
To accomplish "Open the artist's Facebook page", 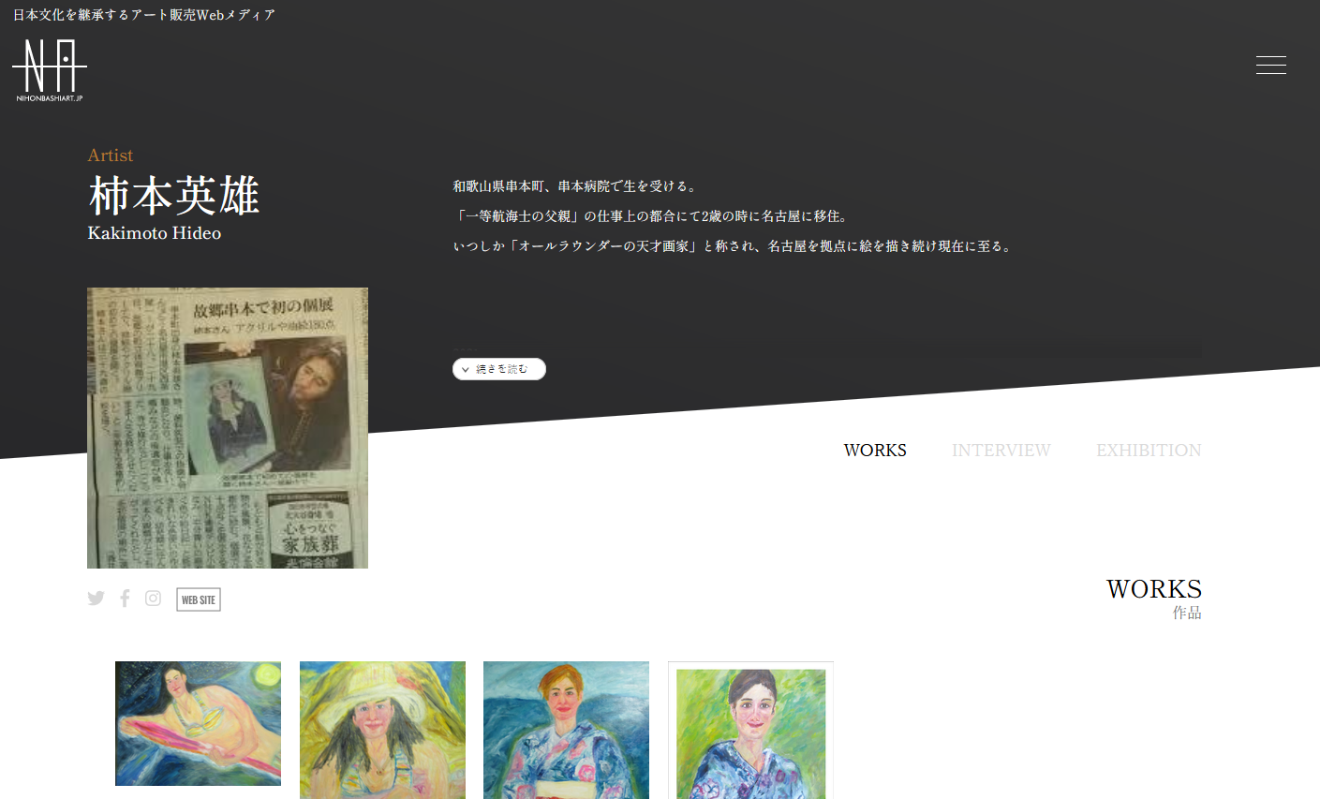I will coord(125,599).
